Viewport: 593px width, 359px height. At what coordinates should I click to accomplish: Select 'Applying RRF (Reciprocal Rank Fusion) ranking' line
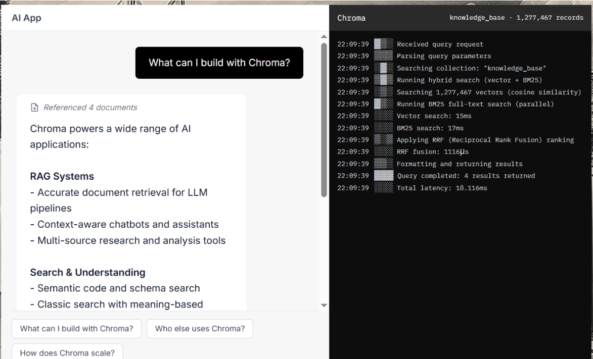click(485, 140)
